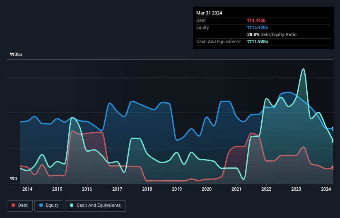Screen dimensions: 340x218
Task: Select the 2016 x-axis label
Action: pos(87,189)
